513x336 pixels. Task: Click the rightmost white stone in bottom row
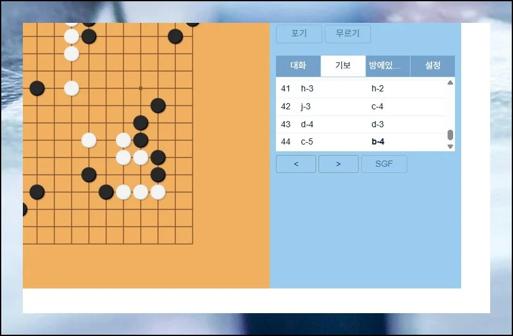coord(158,192)
